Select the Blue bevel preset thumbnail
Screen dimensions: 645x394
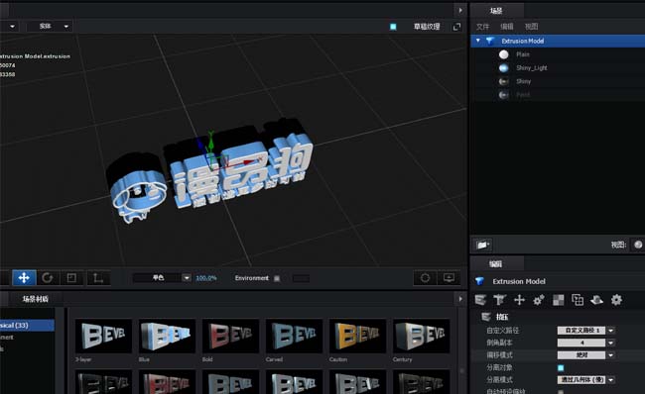pyautogui.click(x=167, y=337)
